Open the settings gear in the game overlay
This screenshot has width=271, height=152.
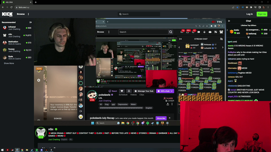pos(39,80)
